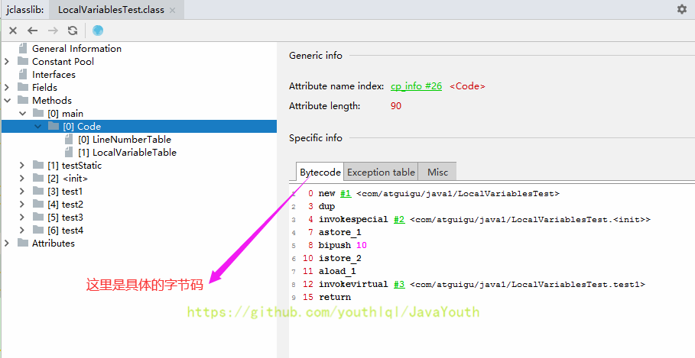Click the globe browser icon in toolbar
This screenshot has width=695, height=358.
pyautogui.click(x=98, y=31)
